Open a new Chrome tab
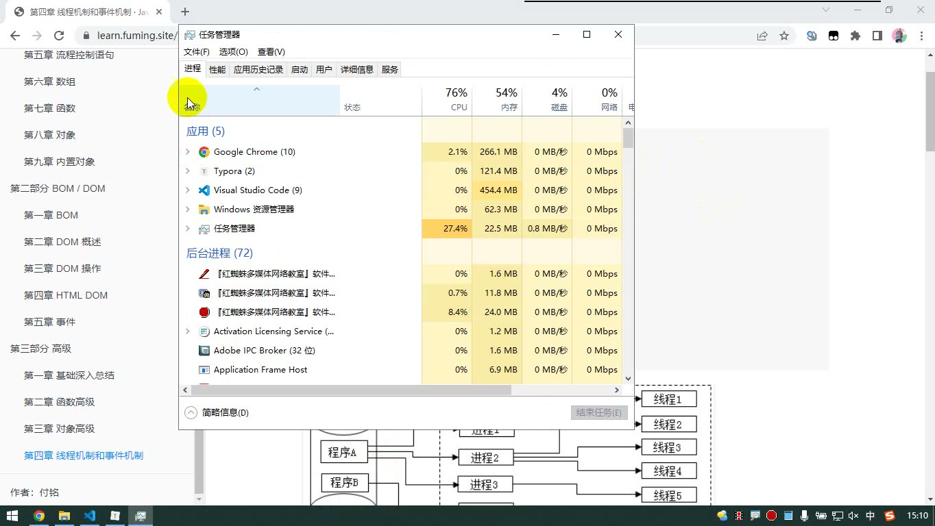935x526 pixels. [185, 12]
